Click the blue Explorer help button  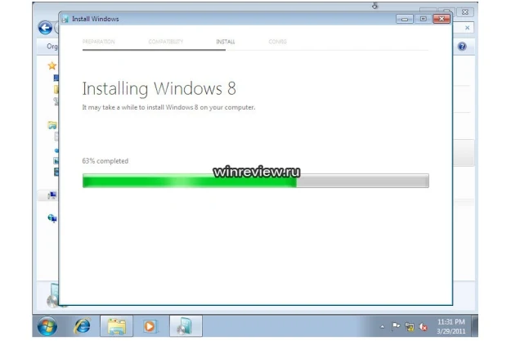pyautogui.click(x=462, y=47)
